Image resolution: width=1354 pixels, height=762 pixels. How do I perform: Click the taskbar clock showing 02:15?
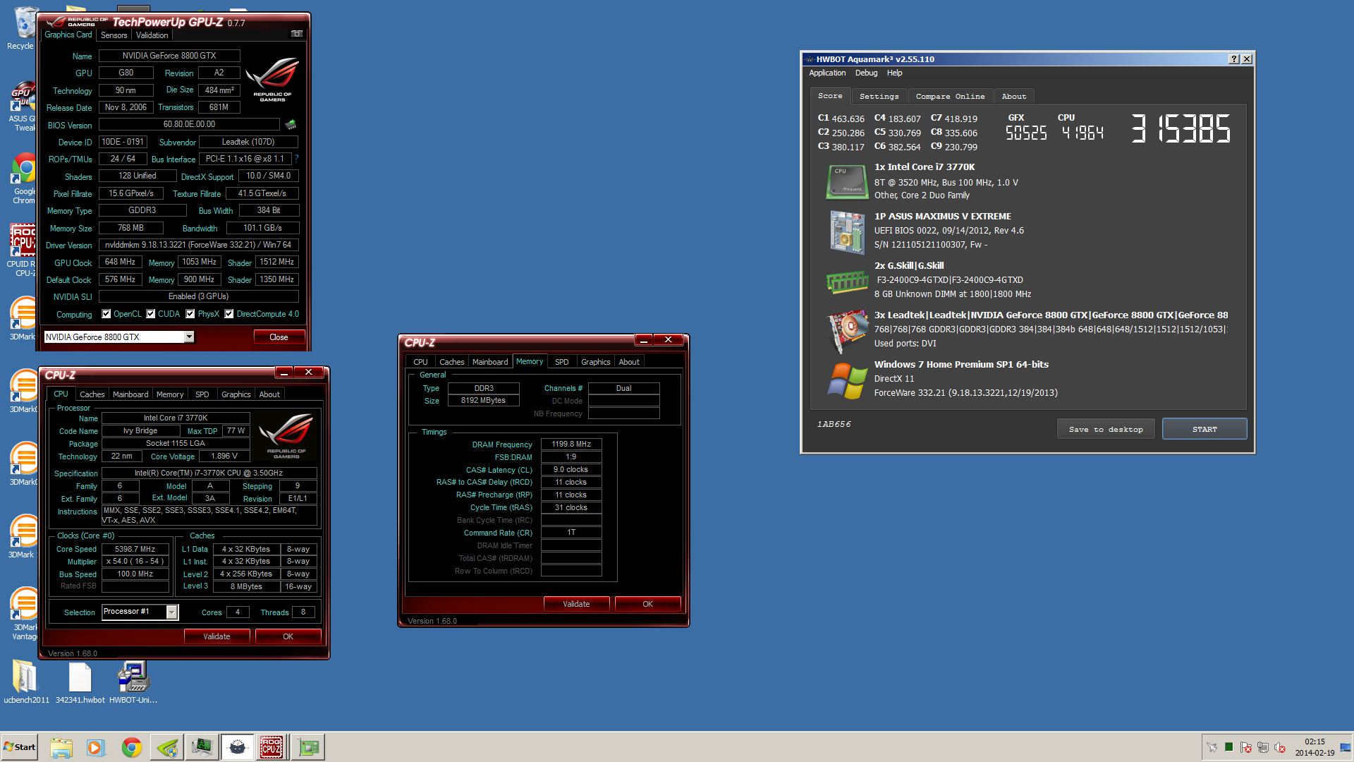pos(1314,747)
